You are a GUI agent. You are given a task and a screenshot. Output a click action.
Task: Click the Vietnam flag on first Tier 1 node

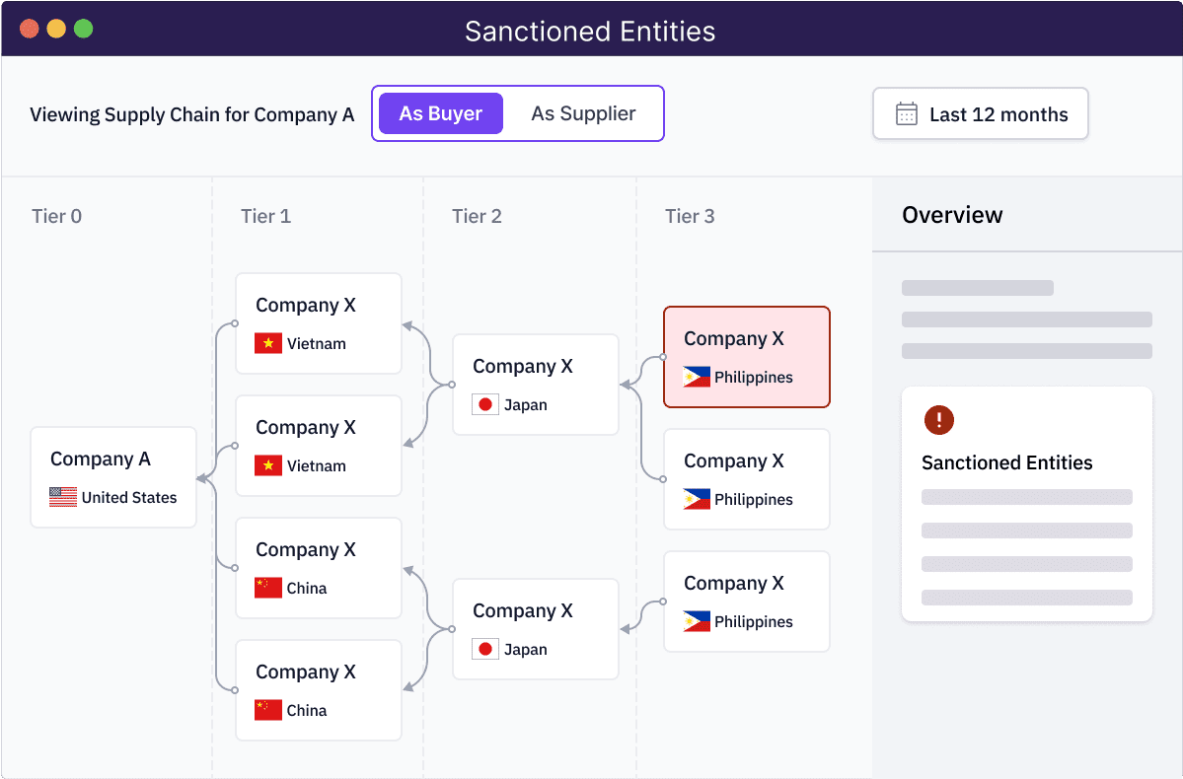coord(267,344)
